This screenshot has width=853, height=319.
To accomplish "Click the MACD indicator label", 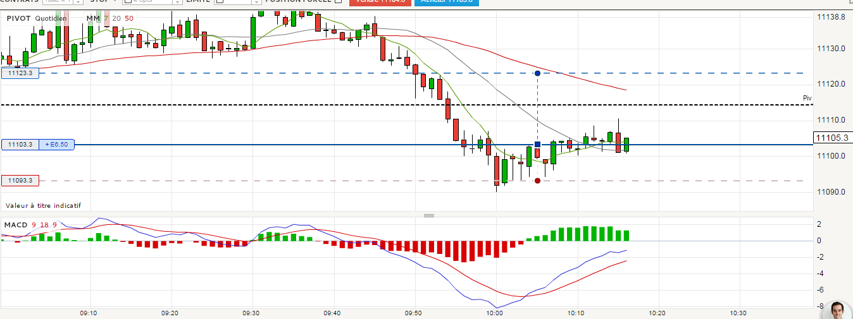I will click(x=16, y=225).
